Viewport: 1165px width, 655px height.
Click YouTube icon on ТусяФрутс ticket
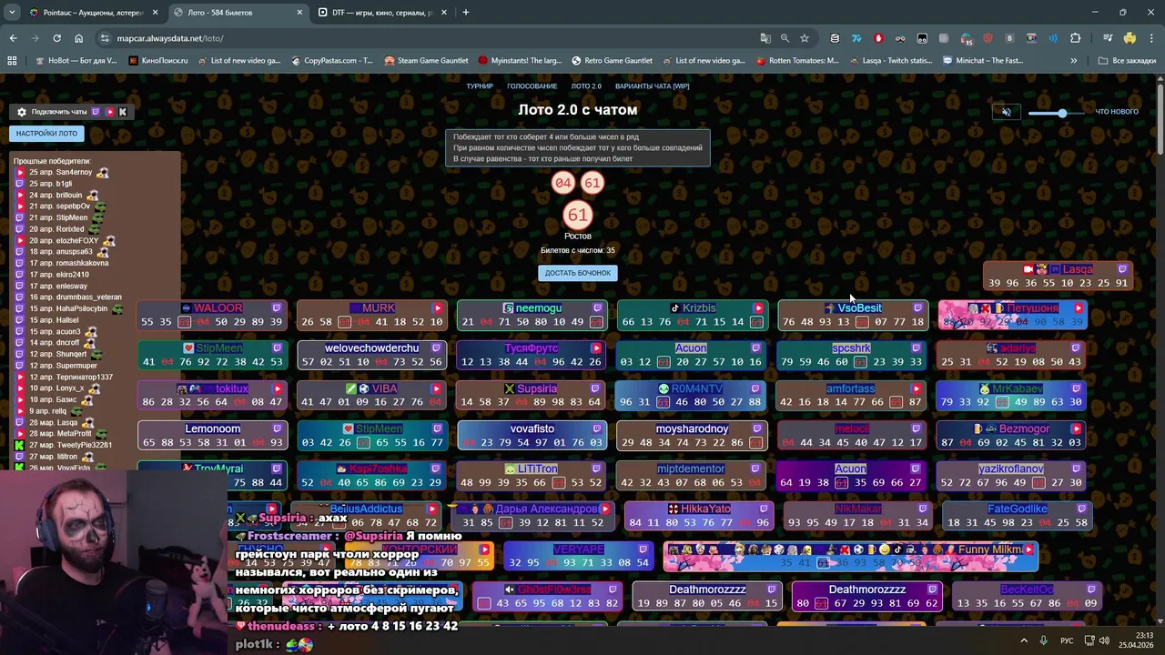(x=596, y=348)
